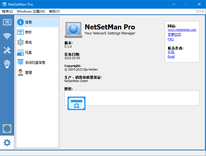Switch to compact mode via yellow square icon
Viewport: 206px width, 156px height.
coord(7,129)
